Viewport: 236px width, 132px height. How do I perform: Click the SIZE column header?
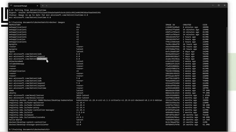pyautogui.click(x=205, y=25)
